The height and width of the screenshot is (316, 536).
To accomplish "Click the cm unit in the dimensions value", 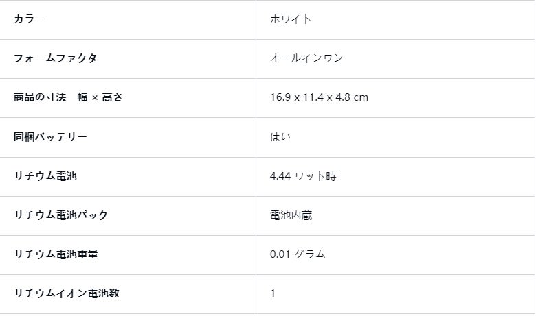I will 361,98.
